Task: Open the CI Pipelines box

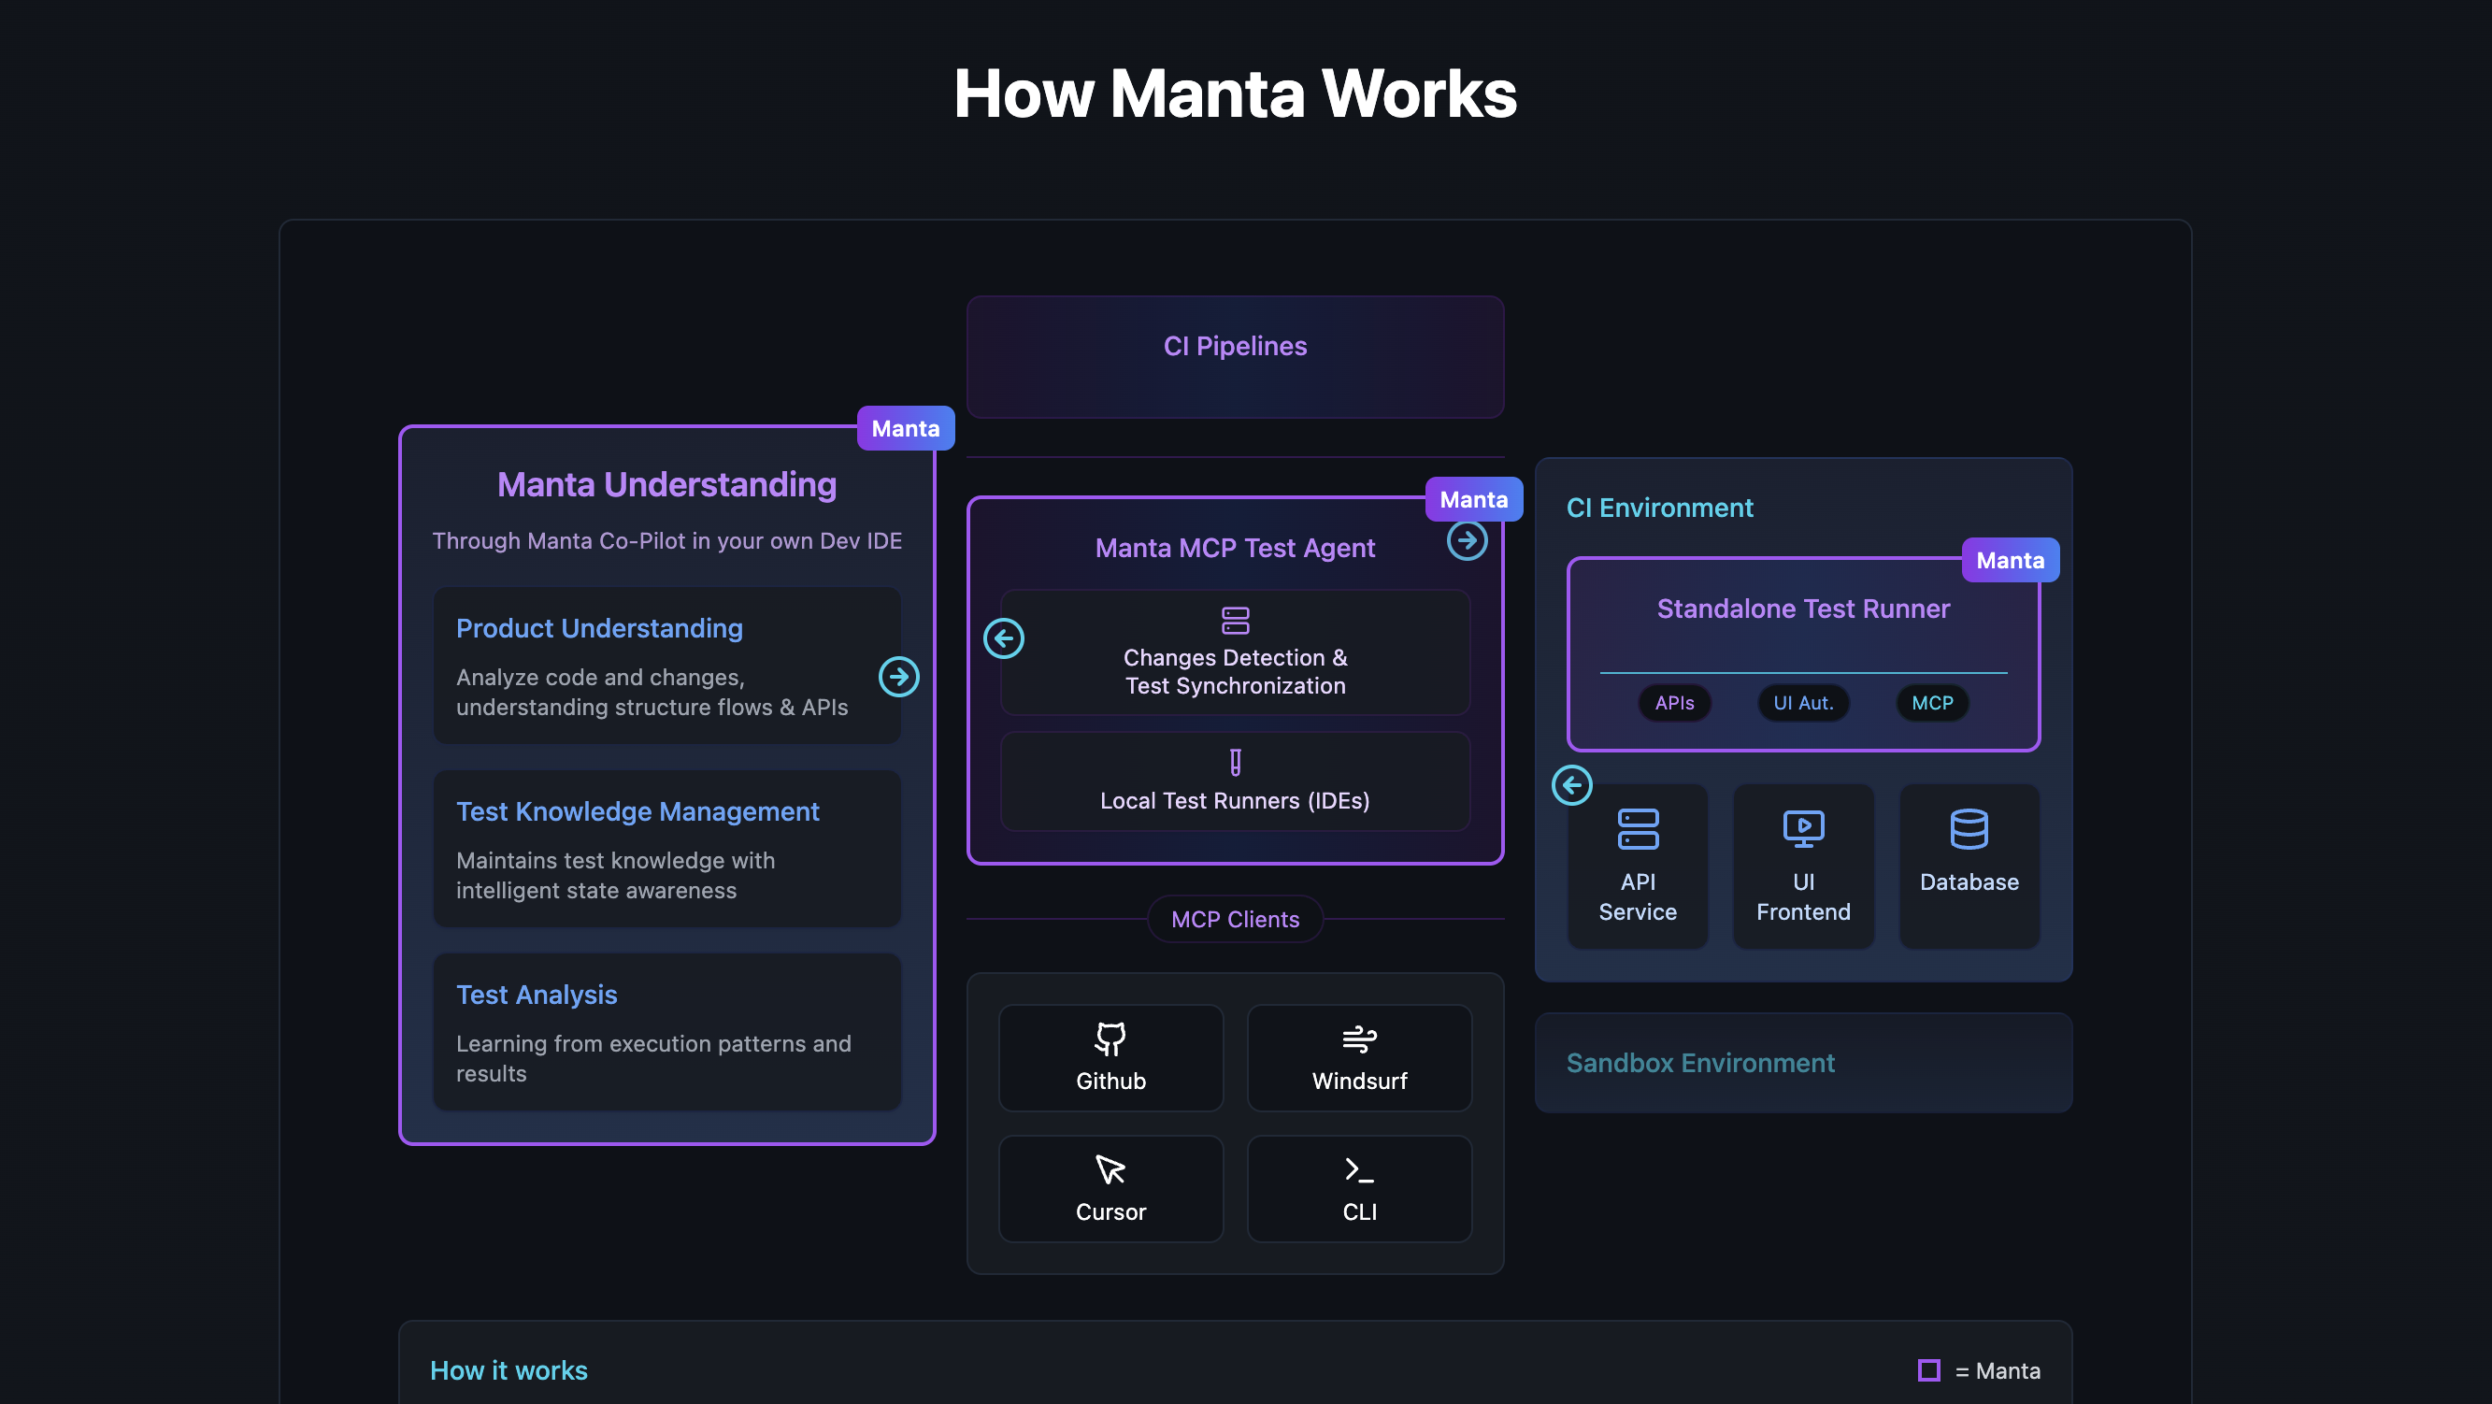Action: [1235, 356]
